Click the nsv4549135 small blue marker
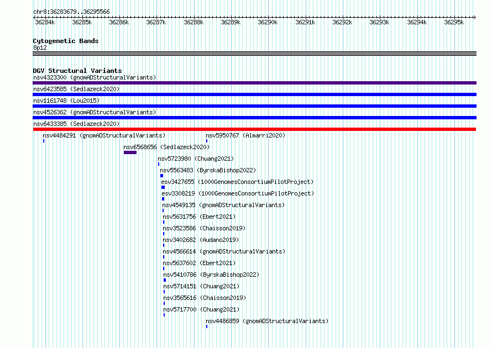 tap(163, 210)
